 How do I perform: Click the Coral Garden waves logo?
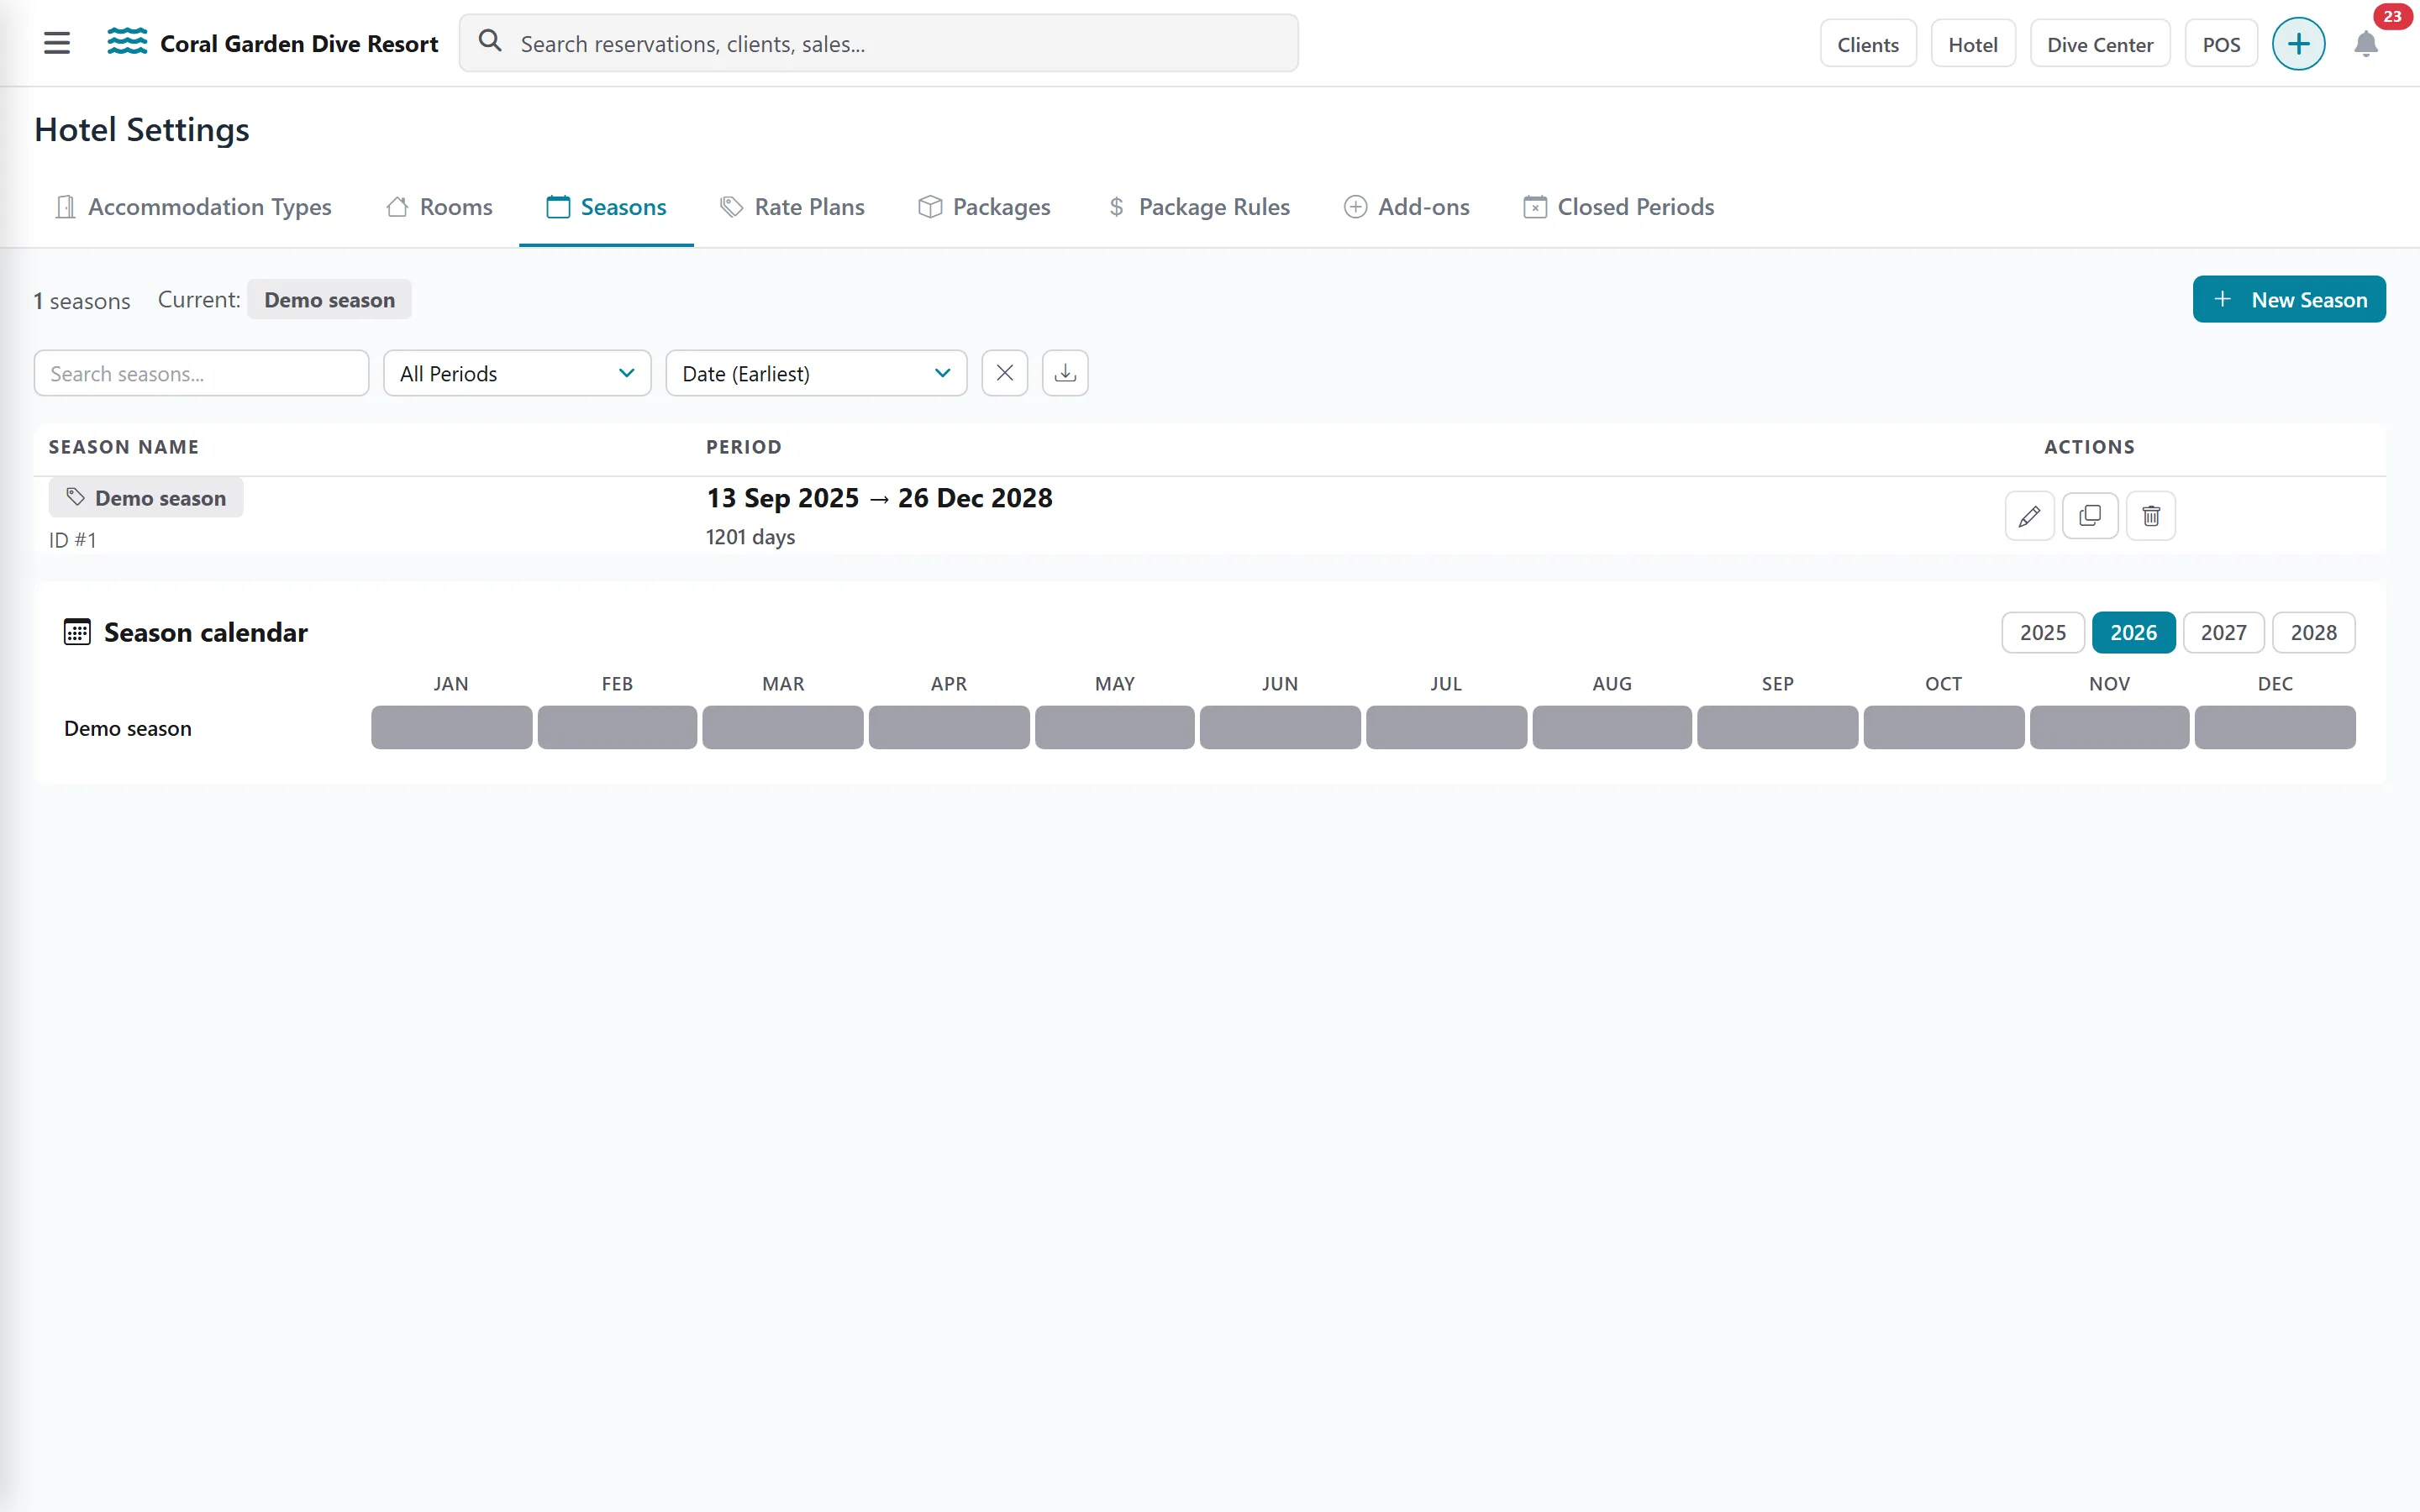pos(127,42)
